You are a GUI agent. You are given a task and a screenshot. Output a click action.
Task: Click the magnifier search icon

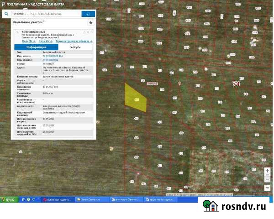[6, 14]
